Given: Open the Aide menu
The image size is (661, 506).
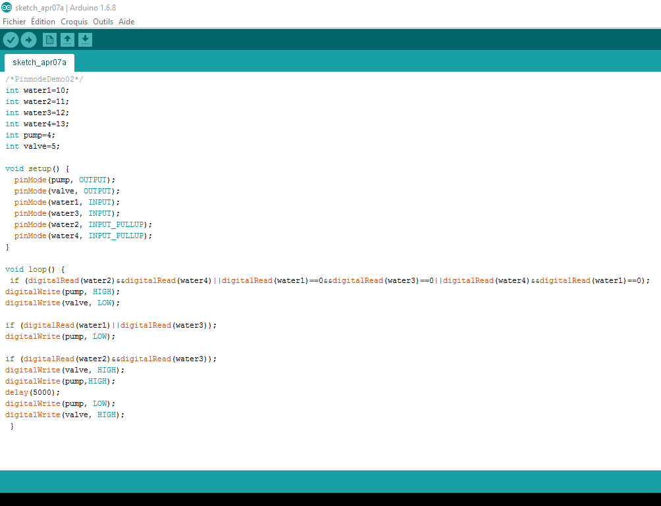Looking at the screenshot, I should [126, 22].
